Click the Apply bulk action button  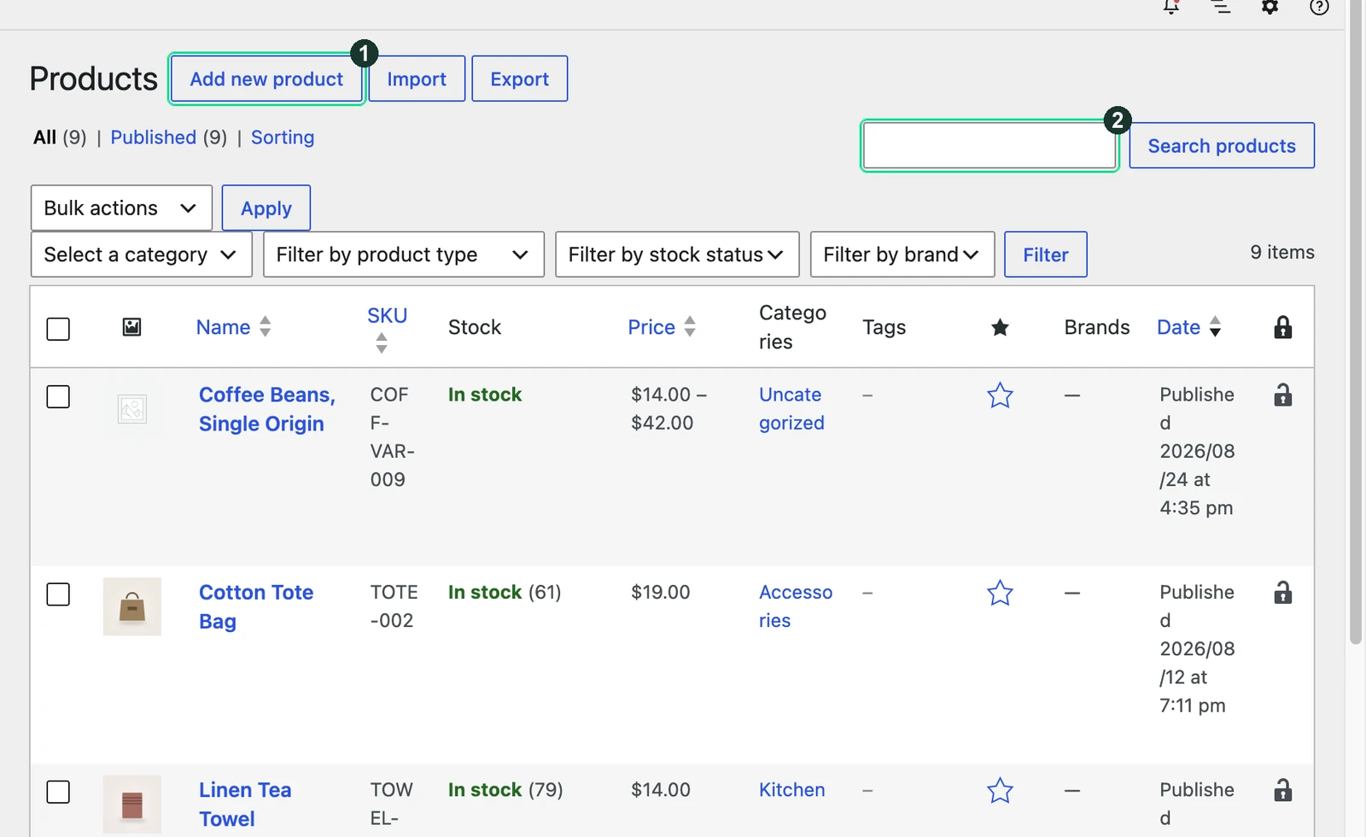(266, 208)
